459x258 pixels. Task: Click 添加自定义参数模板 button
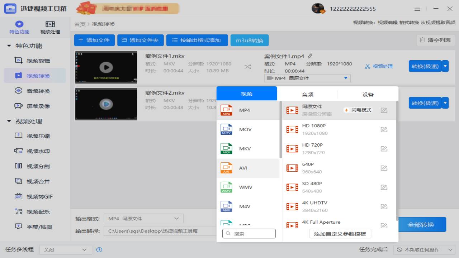coord(340,233)
